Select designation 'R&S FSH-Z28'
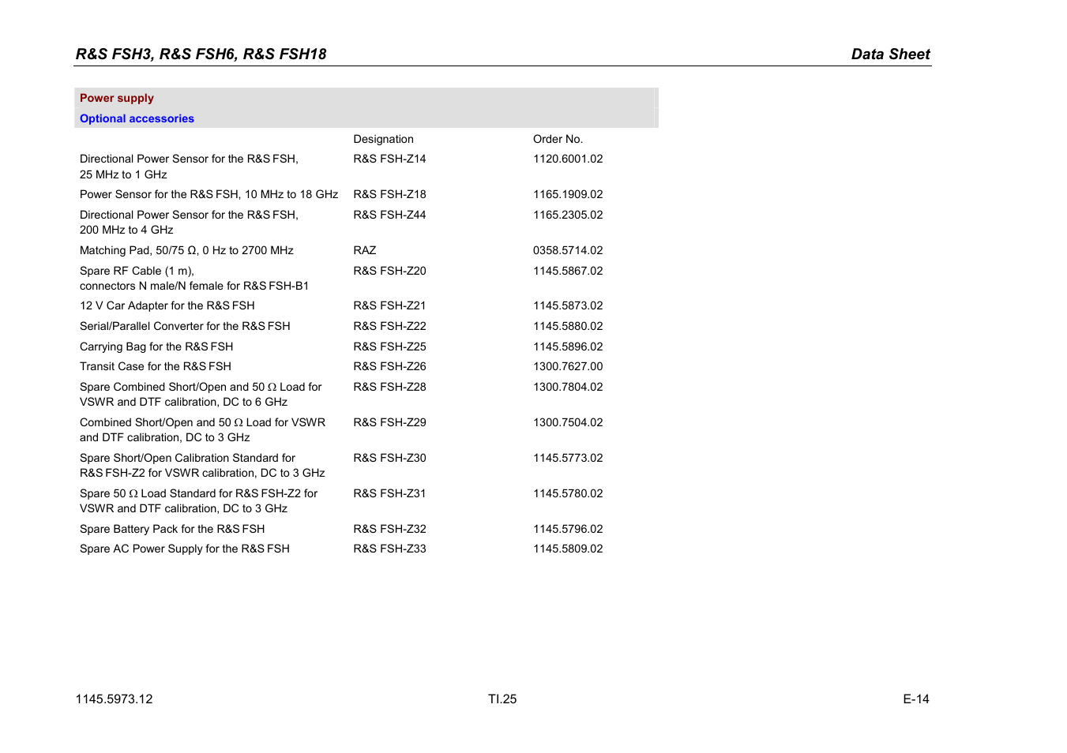This screenshot has width=1067, height=753. pyautogui.click(x=389, y=387)
